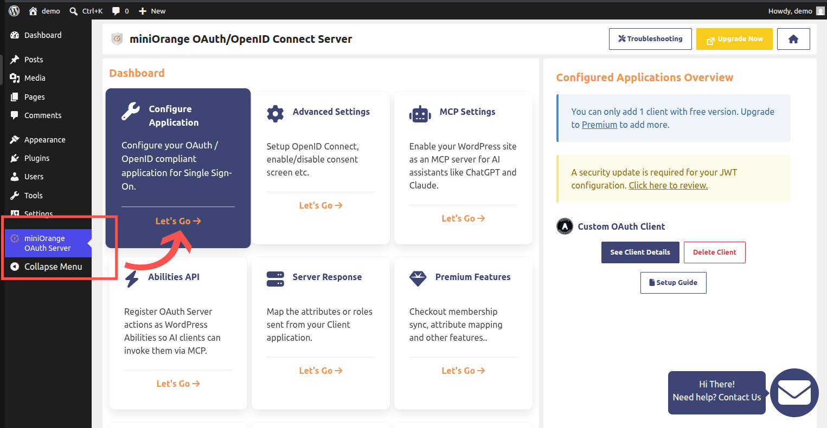Click the diamond icon on Premium Features card
Image resolution: width=827 pixels, height=428 pixels.
tap(418, 278)
